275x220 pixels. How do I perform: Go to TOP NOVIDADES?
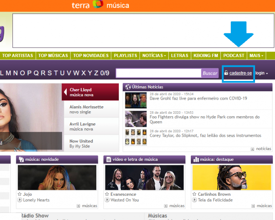pos(91,55)
